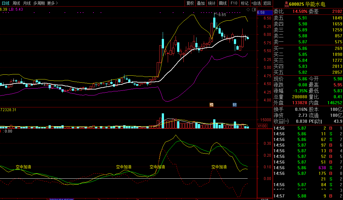Select the 卖一 5.87 ask row
343x200 pixels.
click(x=308, y=42)
